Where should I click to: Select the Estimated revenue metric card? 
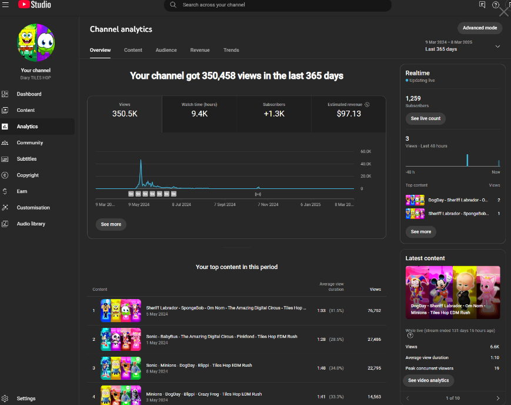tap(348, 114)
